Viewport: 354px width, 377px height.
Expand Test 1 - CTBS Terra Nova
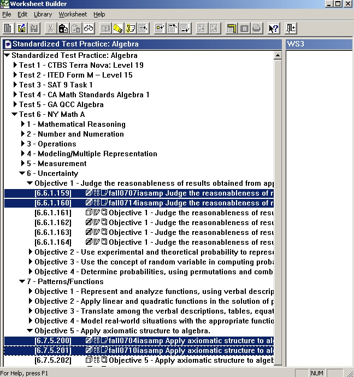tap(15, 65)
